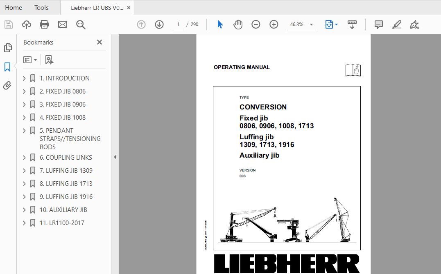Jump to 9. LUFFING JIB 1916 bookmark

[66, 197]
